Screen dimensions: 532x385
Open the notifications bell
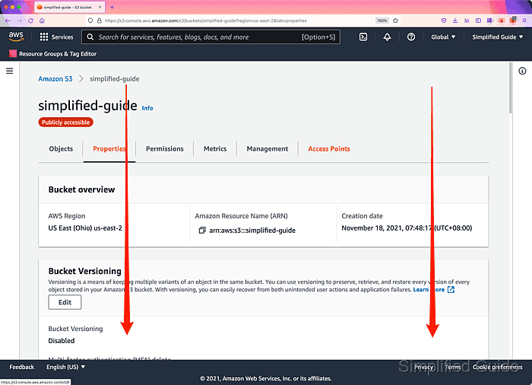click(387, 37)
